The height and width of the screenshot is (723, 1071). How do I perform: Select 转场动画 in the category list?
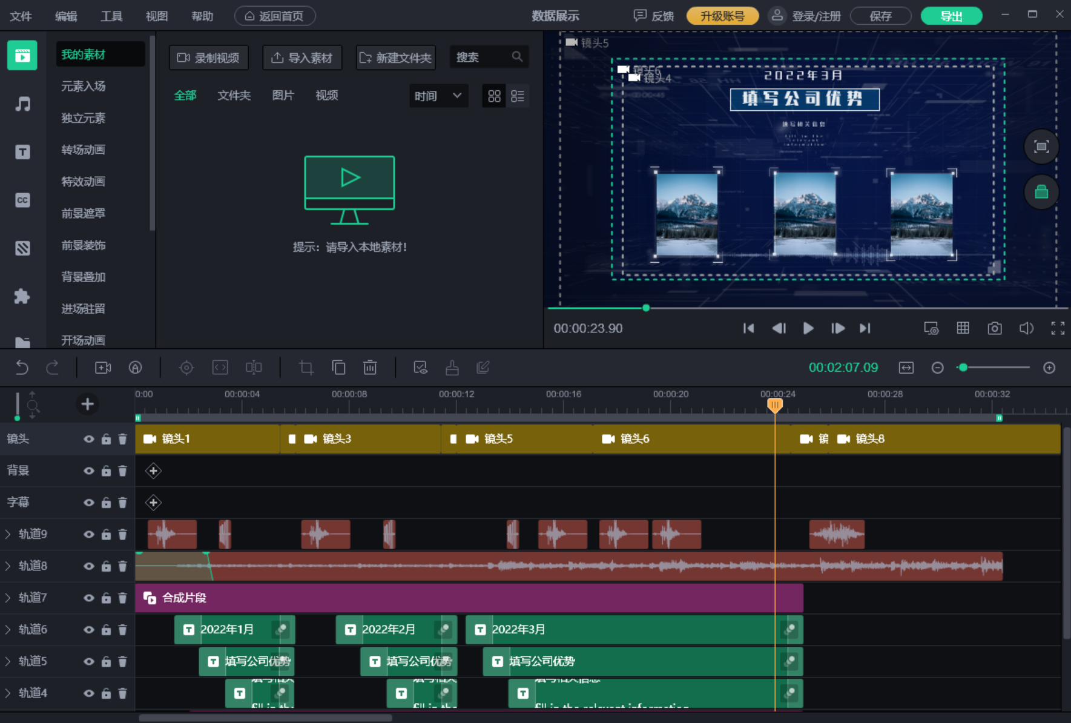(83, 150)
